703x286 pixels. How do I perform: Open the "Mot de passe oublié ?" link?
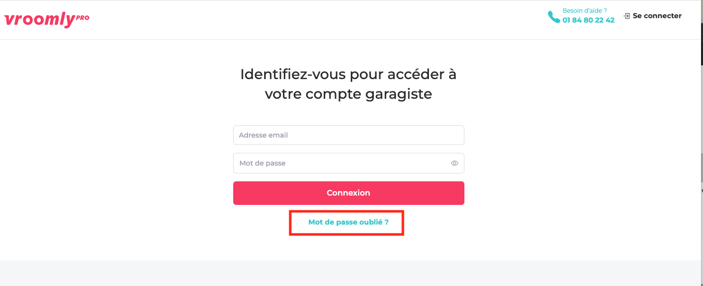pos(348,222)
